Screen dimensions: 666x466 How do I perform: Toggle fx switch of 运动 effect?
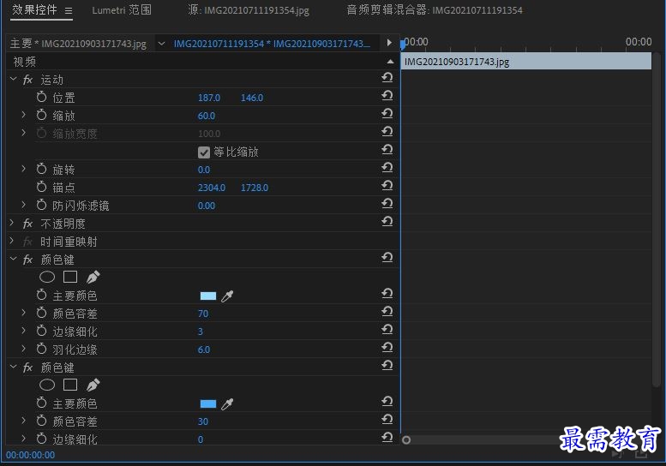pyautogui.click(x=27, y=80)
